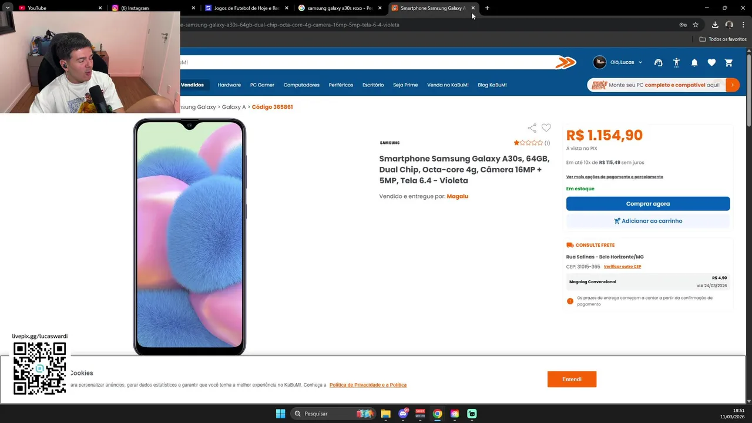Open Windows Start menu on taskbar
Viewport: 752px width, 423px height.
(280, 414)
